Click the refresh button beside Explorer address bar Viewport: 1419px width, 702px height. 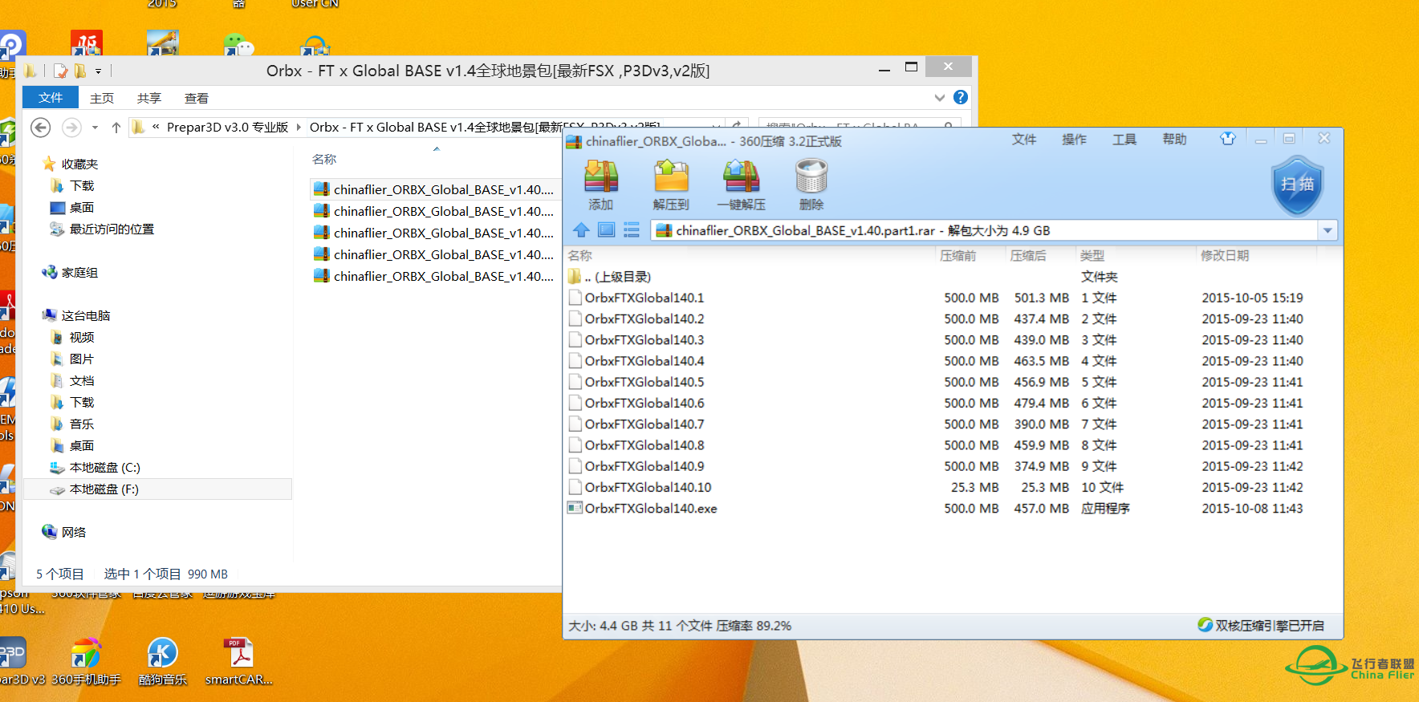(x=737, y=126)
